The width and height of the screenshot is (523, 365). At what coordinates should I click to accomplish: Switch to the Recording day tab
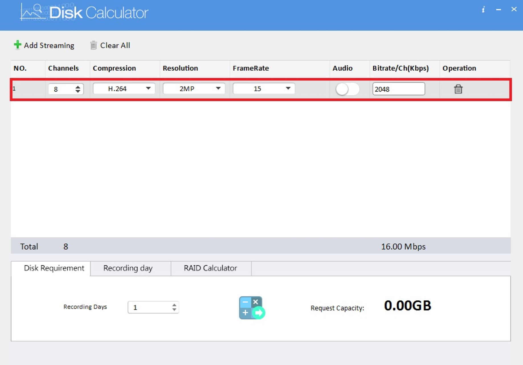(128, 268)
